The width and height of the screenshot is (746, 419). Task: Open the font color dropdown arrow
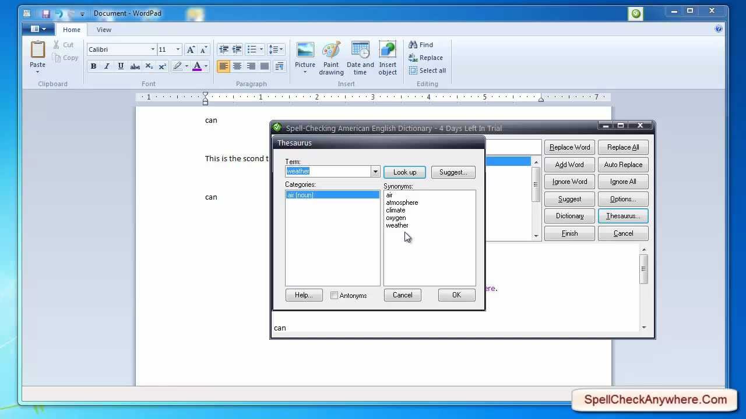click(x=206, y=66)
